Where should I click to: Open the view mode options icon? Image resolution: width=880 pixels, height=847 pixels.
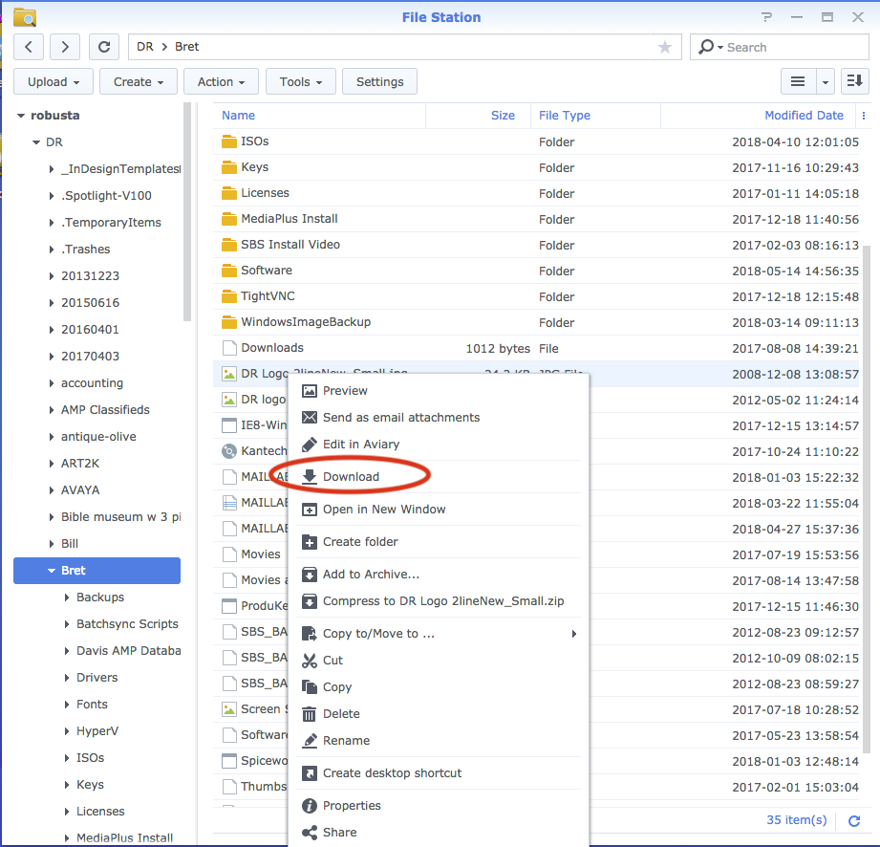pos(799,81)
